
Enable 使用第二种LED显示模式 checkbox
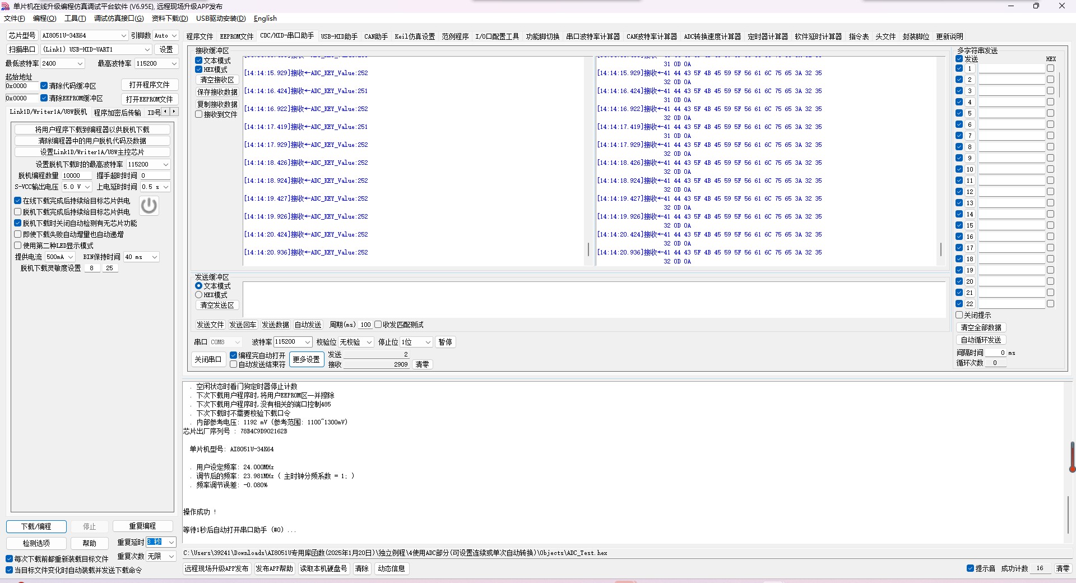[x=18, y=246]
